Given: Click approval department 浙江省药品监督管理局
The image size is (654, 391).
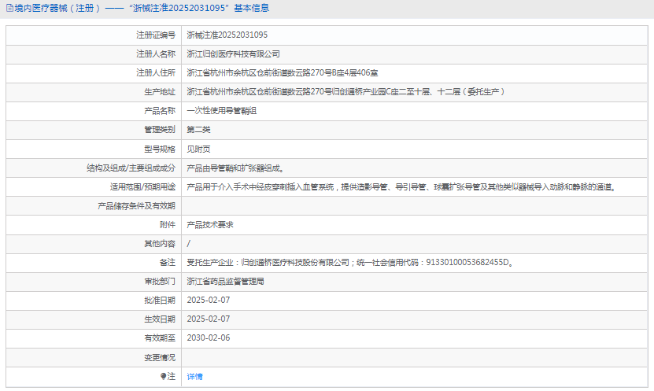Looking at the screenshot, I should pyautogui.click(x=225, y=282).
